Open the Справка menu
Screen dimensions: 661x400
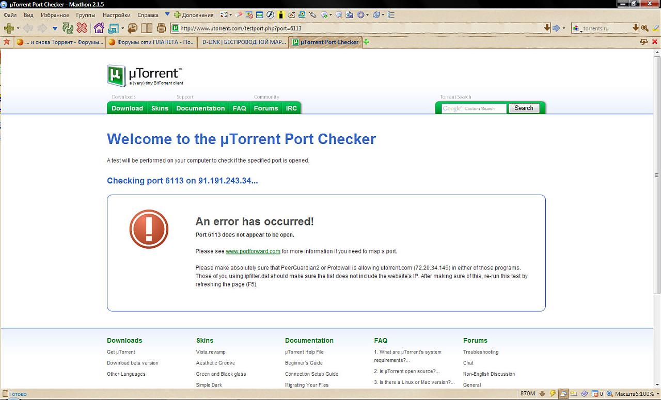[x=148, y=15]
